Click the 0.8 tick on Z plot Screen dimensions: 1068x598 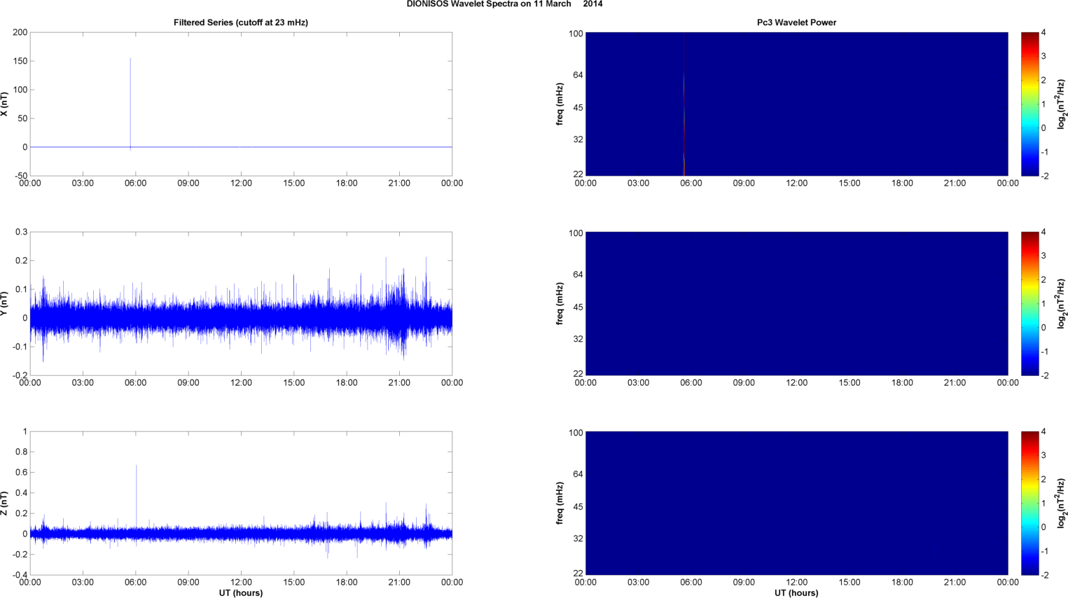22,452
